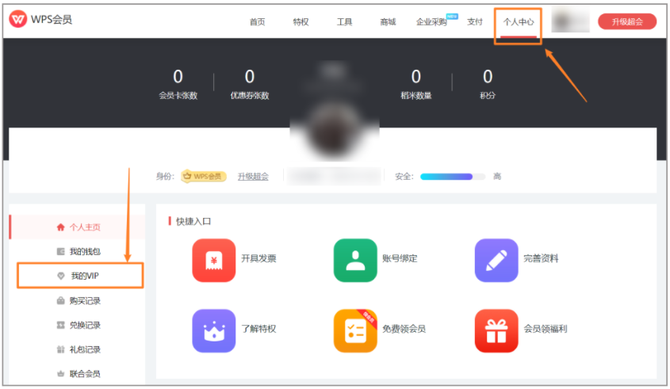The width and height of the screenshot is (670, 389).
Task: Click the blurred user avatar in header
Action: tap(570, 20)
